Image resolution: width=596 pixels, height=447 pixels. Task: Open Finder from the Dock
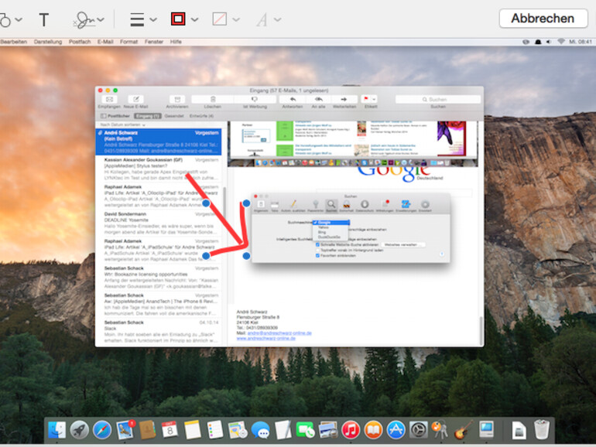pyautogui.click(x=57, y=430)
